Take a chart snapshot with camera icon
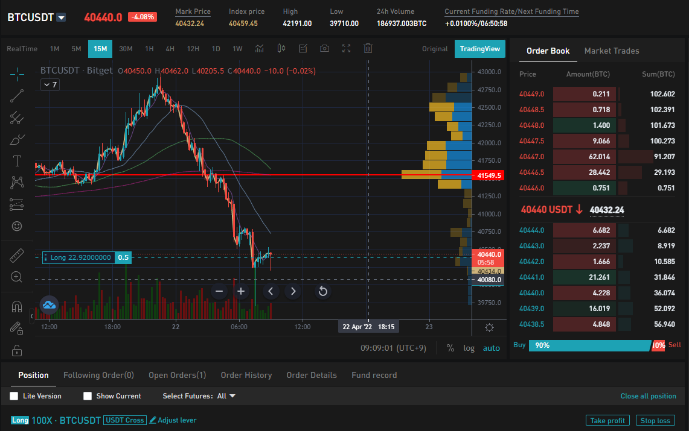This screenshot has height=431, width=689. click(324, 49)
